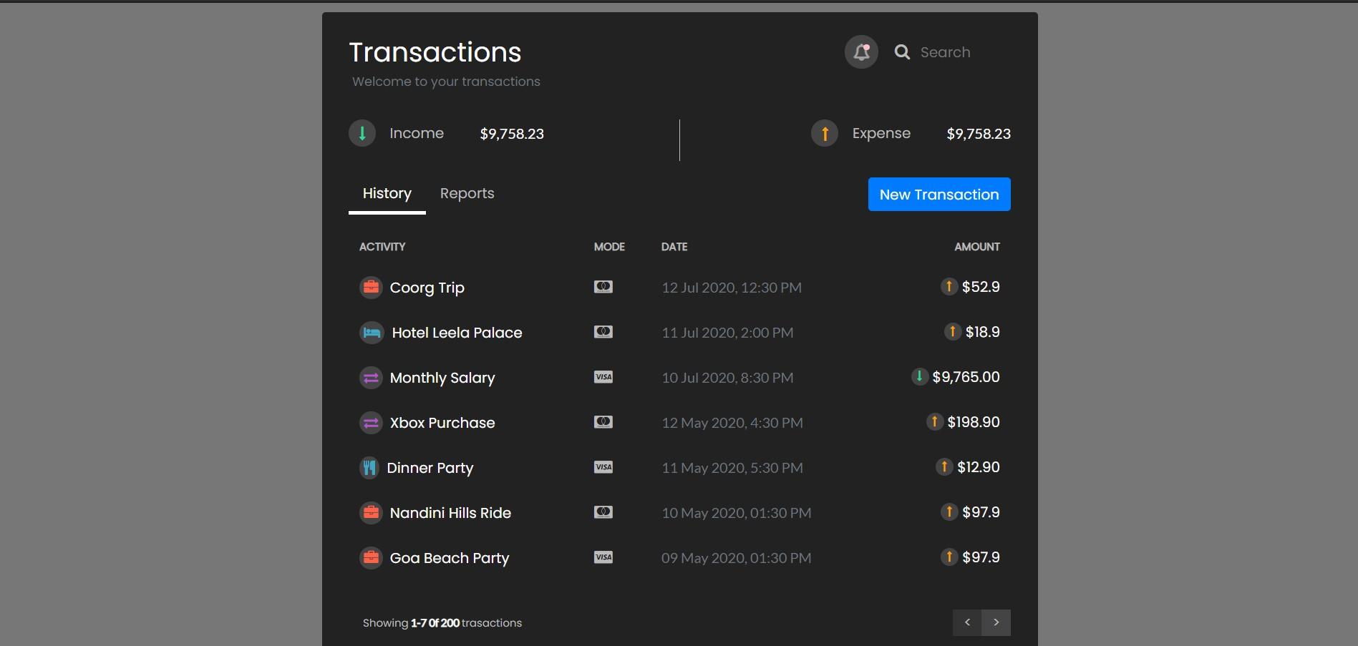Open the History tab

pos(387,193)
